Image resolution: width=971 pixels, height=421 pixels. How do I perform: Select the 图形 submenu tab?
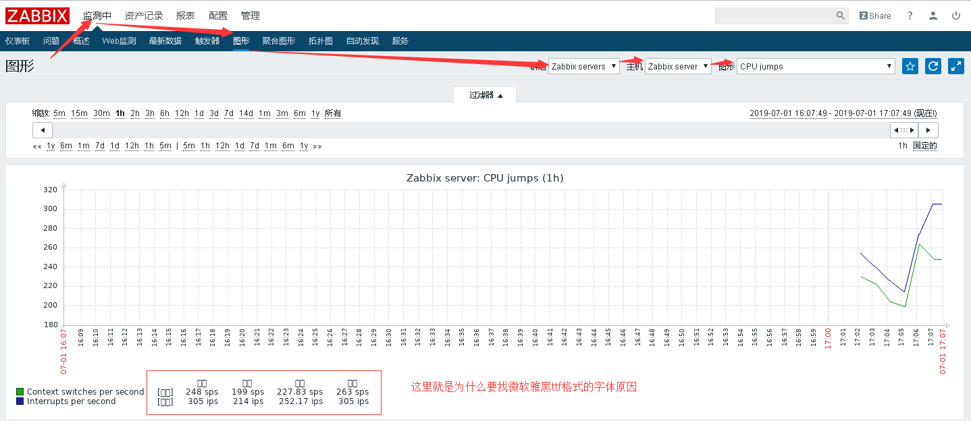click(241, 41)
